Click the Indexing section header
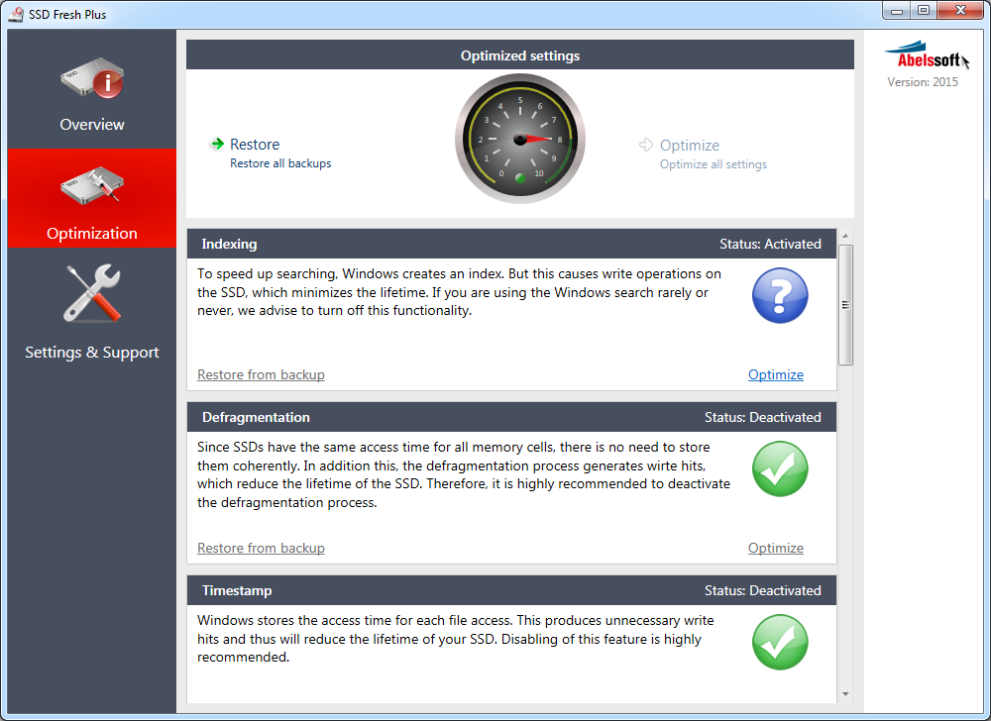This screenshot has width=991, height=721. point(512,244)
